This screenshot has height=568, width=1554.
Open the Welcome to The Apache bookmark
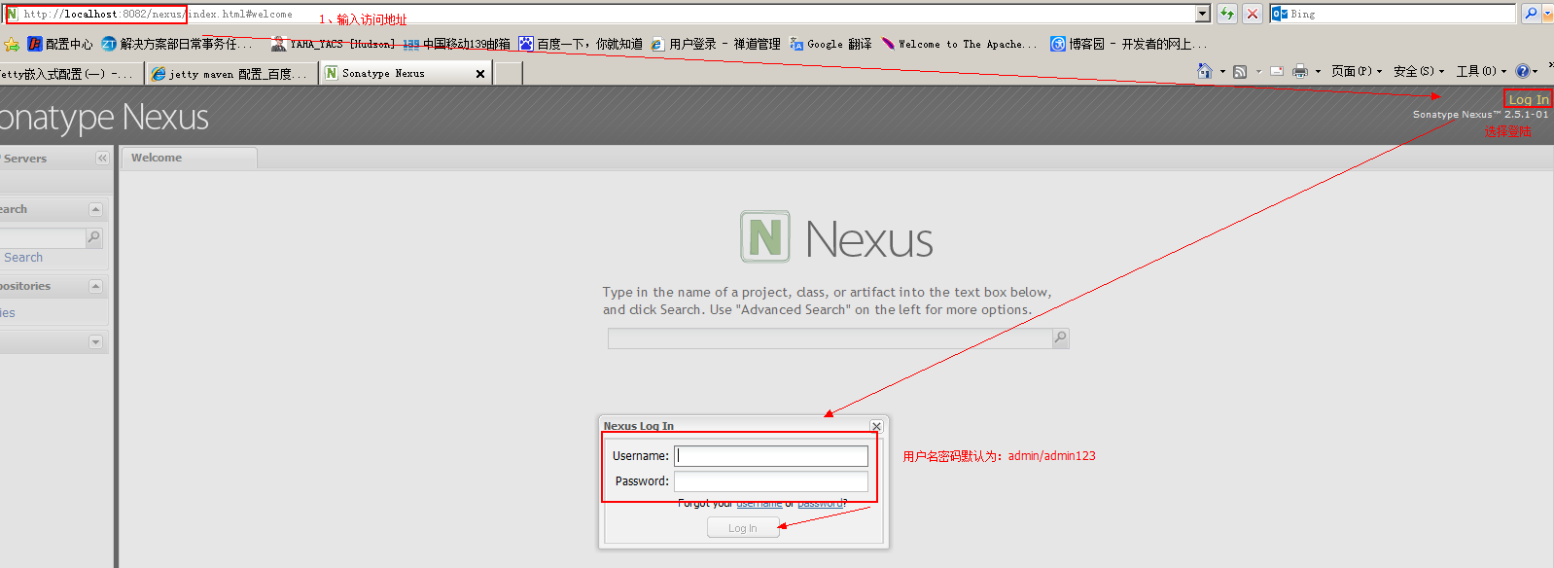click(959, 44)
